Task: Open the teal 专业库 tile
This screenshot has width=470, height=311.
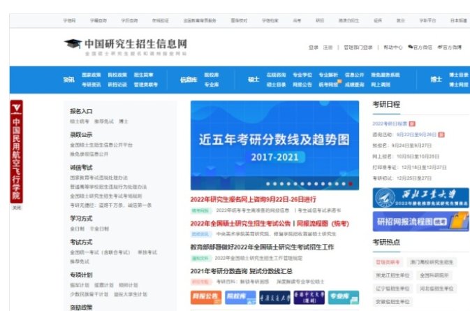Action: click(344, 297)
